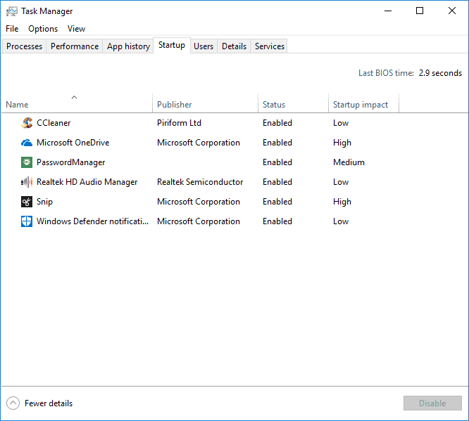Click the Realtek HD Audio speaker icon
The width and height of the screenshot is (469, 421).
pos(27,182)
